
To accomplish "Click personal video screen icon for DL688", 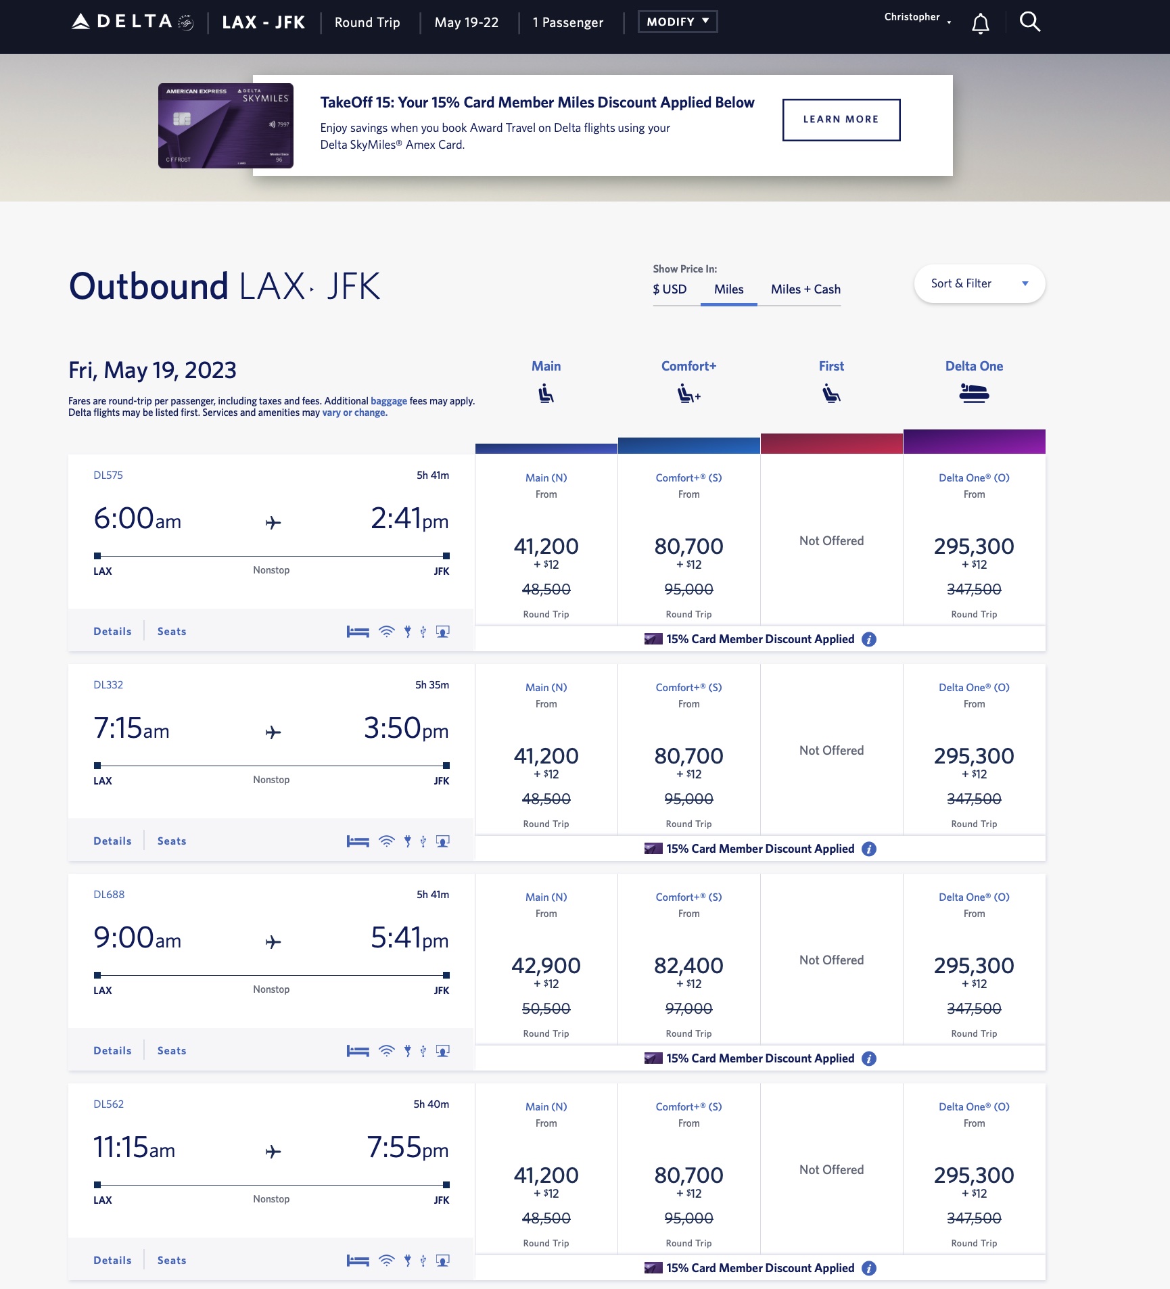I will point(443,1051).
